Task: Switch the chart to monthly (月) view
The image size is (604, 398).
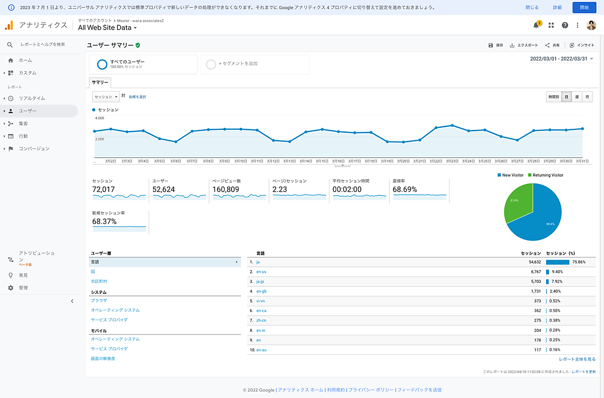Action: (587, 97)
